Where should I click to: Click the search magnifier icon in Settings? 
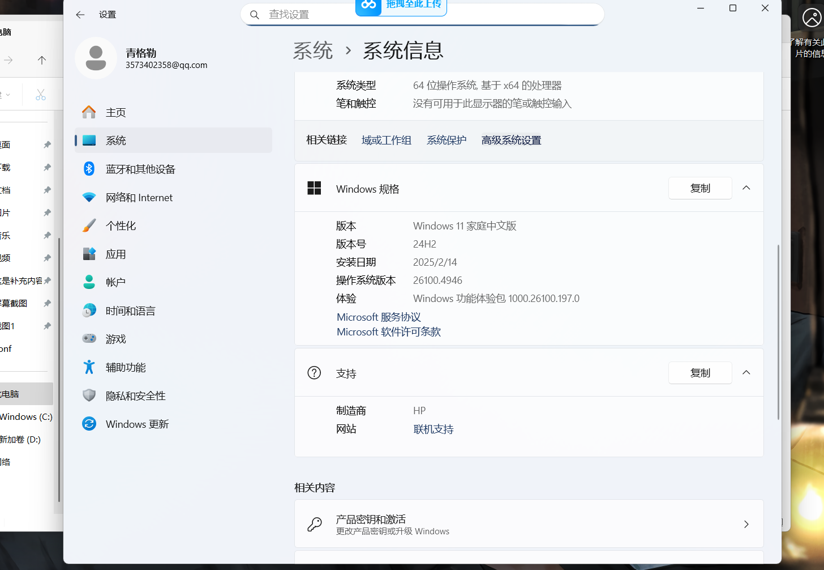pos(255,15)
